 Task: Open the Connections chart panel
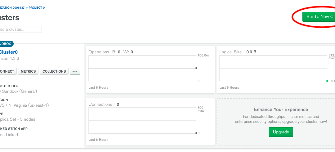pos(150,122)
